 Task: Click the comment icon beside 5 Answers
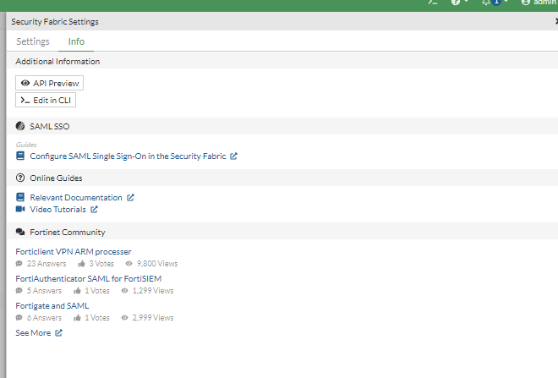(x=19, y=291)
